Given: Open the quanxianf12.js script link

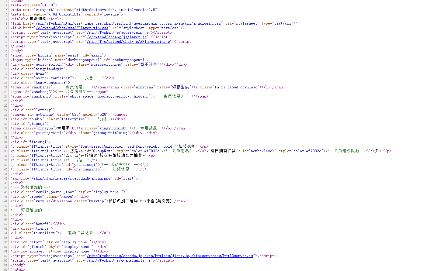Looking at the screenshot, I should click(119, 260).
